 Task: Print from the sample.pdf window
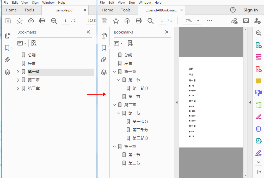[42, 21]
